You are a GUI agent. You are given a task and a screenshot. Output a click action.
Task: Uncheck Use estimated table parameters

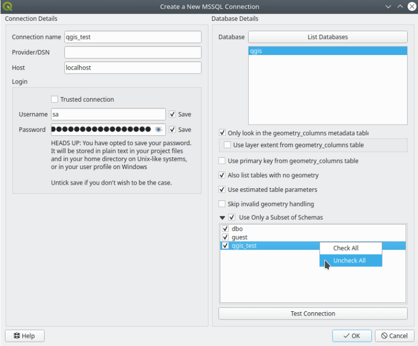pos(221,189)
